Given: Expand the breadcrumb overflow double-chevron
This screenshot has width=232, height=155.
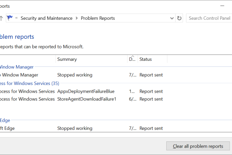Looking at the screenshot, I should coord(16,18).
